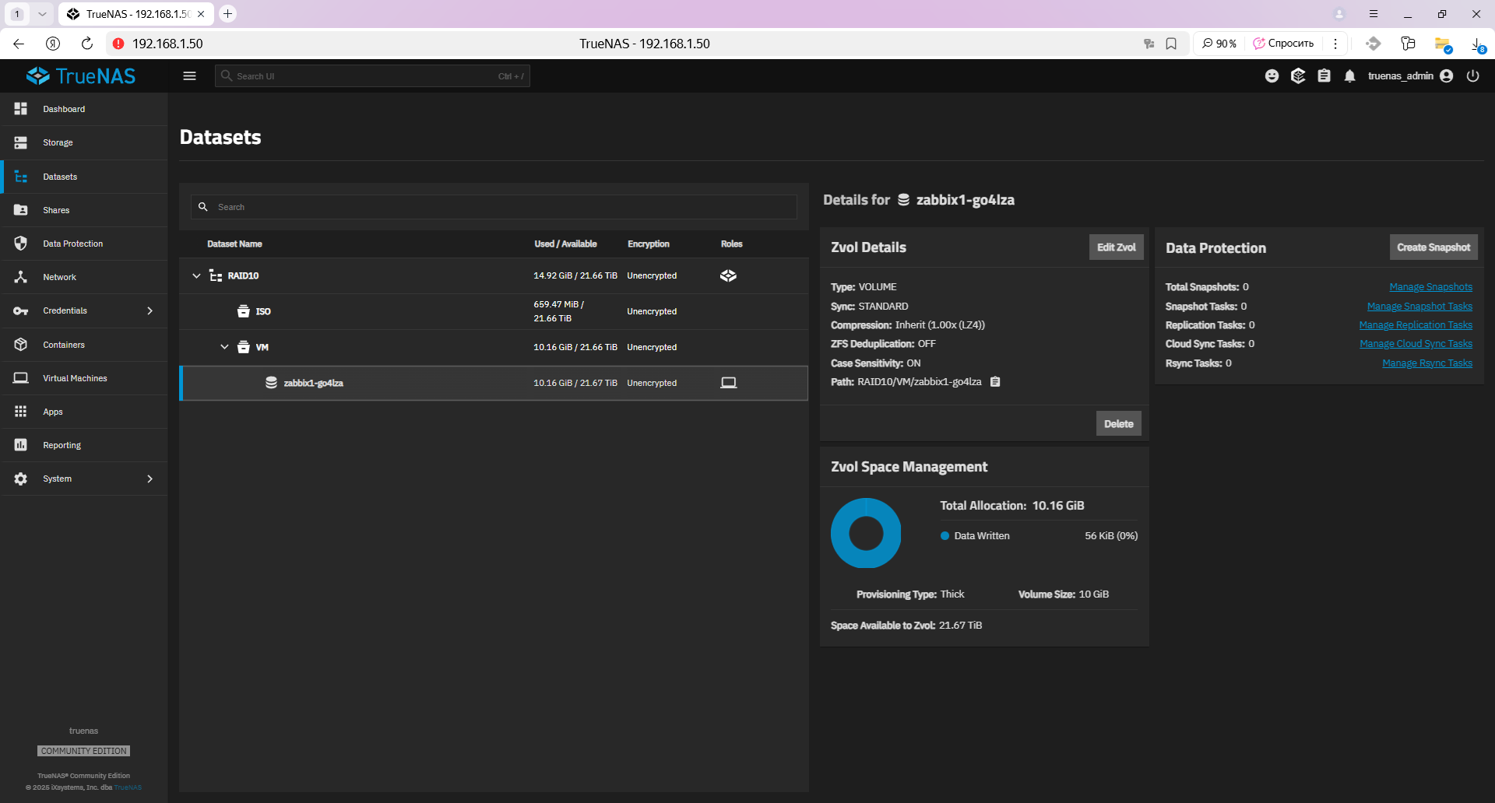Reload the page in browser
This screenshot has height=803, width=1495.
click(x=87, y=44)
